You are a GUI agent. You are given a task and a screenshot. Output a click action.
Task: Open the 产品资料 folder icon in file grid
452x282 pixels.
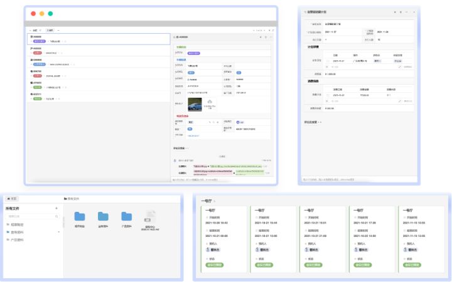(x=127, y=217)
